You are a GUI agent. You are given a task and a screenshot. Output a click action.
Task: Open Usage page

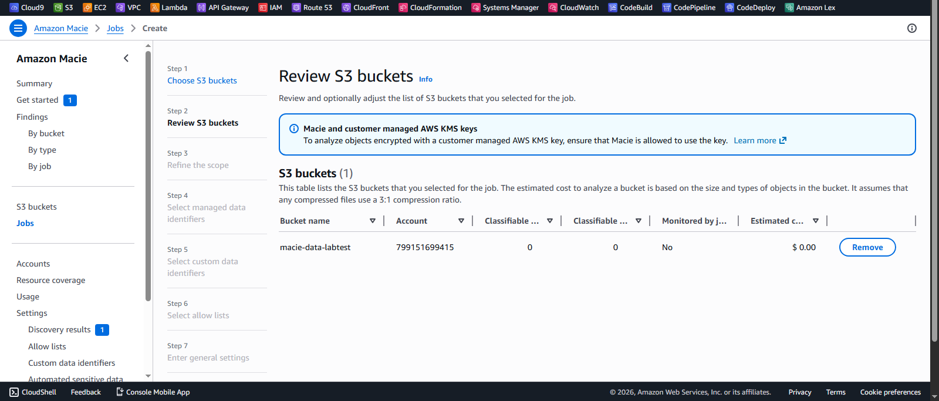click(28, 296)
